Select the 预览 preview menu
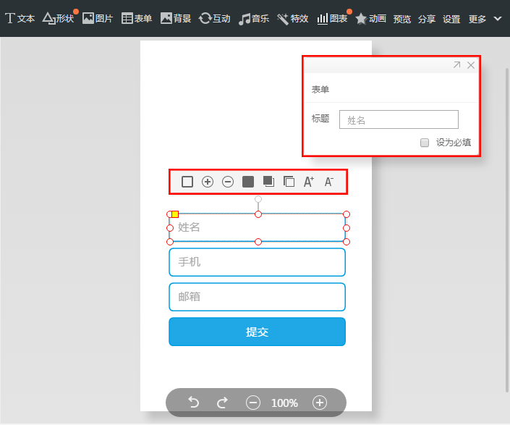510x425 pixels. [402, 19]
